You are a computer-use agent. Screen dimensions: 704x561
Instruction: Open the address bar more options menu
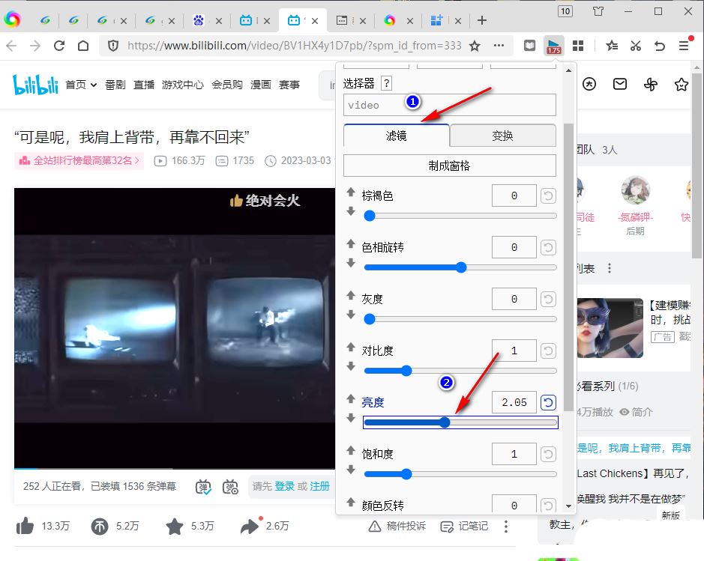pos(499,45)
